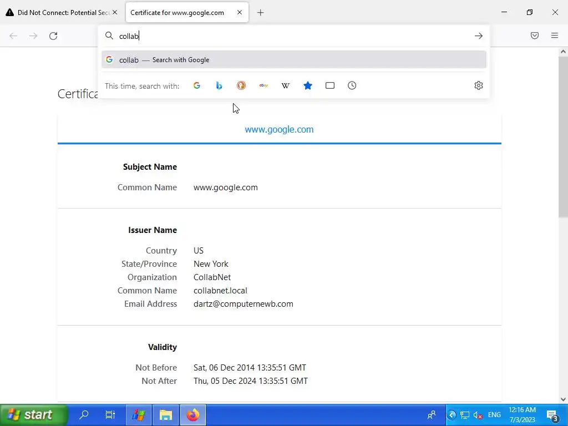Search this time with DuckDuckGo icon
Image resolution: width=568 pixels, height=426 pixels.
[241, 85]
